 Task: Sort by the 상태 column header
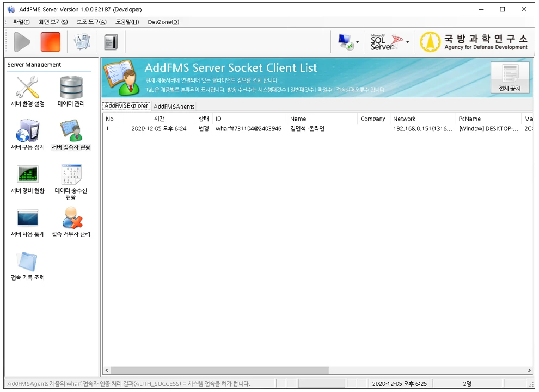(x=204, y=119)
